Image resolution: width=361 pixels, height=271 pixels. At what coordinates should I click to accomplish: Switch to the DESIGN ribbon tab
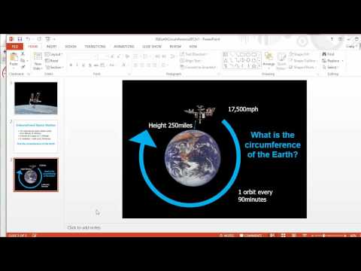click(71, 47)
